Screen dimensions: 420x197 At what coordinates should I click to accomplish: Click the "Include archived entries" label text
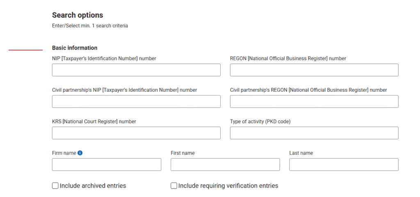(93, 186)
